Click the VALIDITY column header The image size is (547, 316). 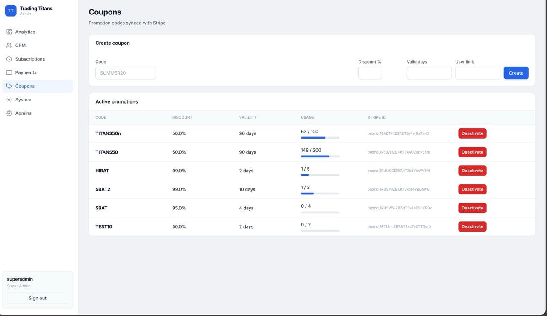click(x=248, y=117)
